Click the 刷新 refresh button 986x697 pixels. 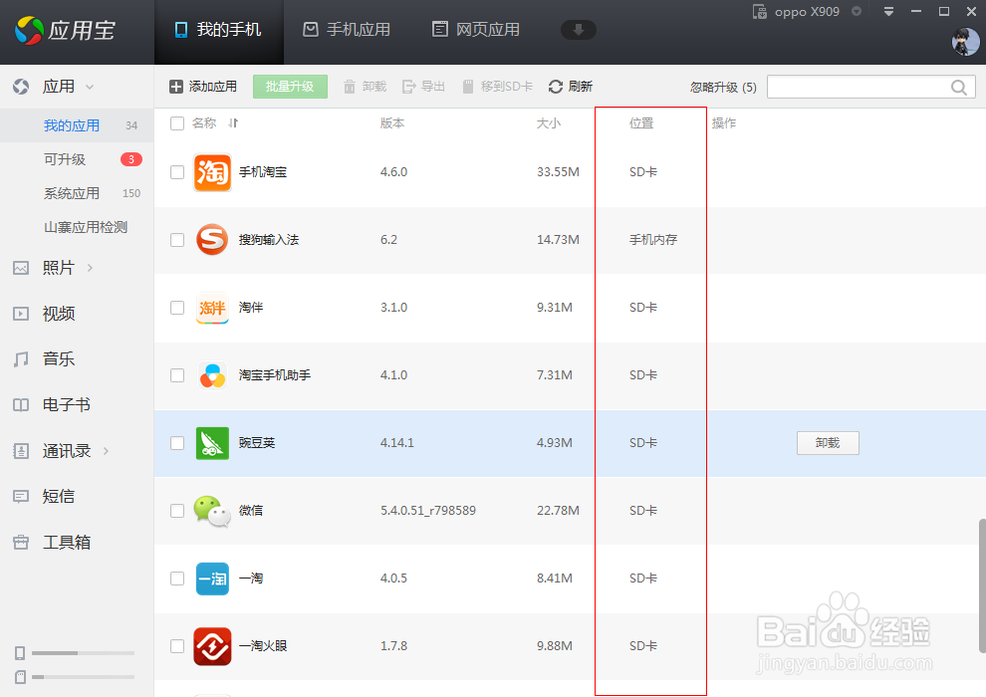[x=571, y=87]
